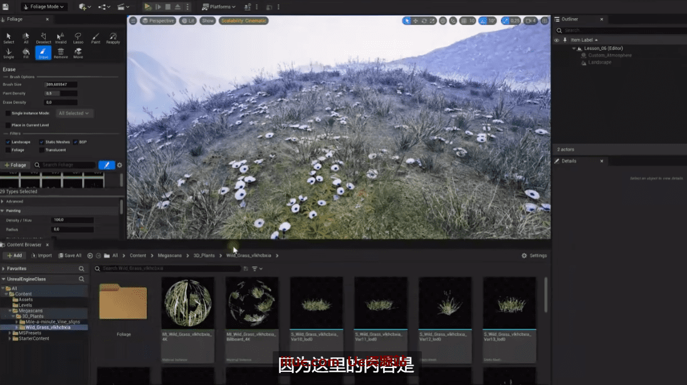
Task: Switch to the Outliner tab
Action: click(x=569, y=19)
